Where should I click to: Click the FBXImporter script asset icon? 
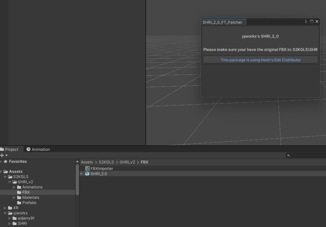[87, 168]
